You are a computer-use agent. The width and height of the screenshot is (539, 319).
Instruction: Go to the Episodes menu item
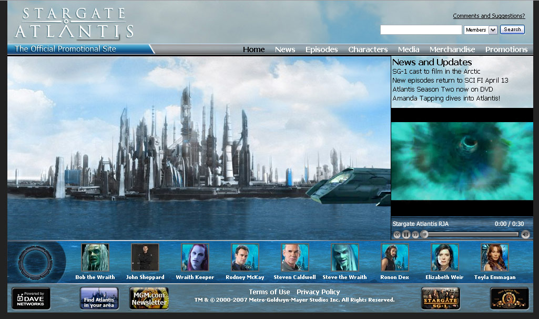point(321,49)
